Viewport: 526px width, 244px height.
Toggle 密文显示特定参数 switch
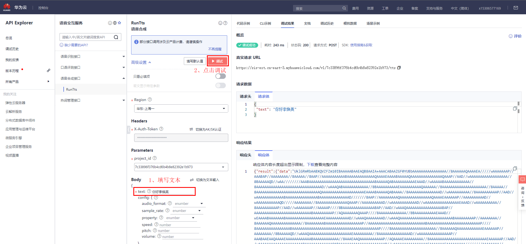coord(221,85)
